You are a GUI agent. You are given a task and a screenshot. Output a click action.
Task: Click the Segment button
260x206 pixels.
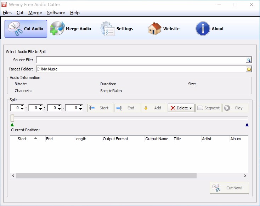(208, 108)
